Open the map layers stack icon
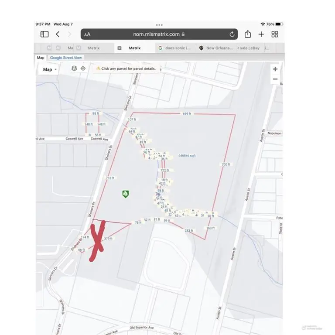 coord(74,68)
